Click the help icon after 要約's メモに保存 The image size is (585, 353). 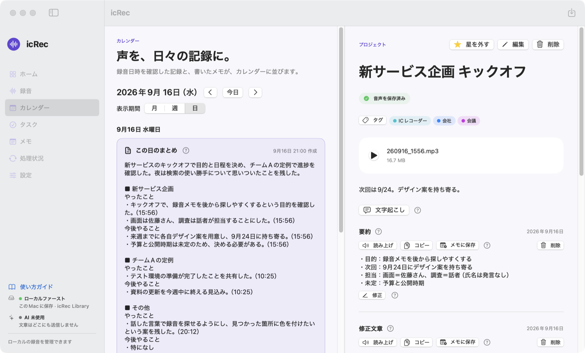(487, 245)
